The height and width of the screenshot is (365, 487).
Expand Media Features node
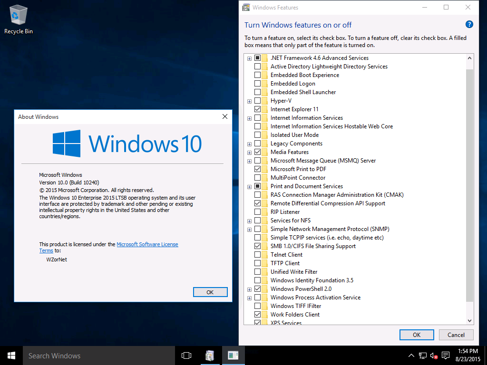click(249, 153)
